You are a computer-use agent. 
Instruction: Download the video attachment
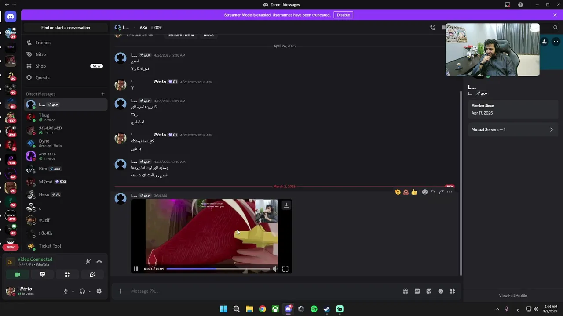click(286, 205)
